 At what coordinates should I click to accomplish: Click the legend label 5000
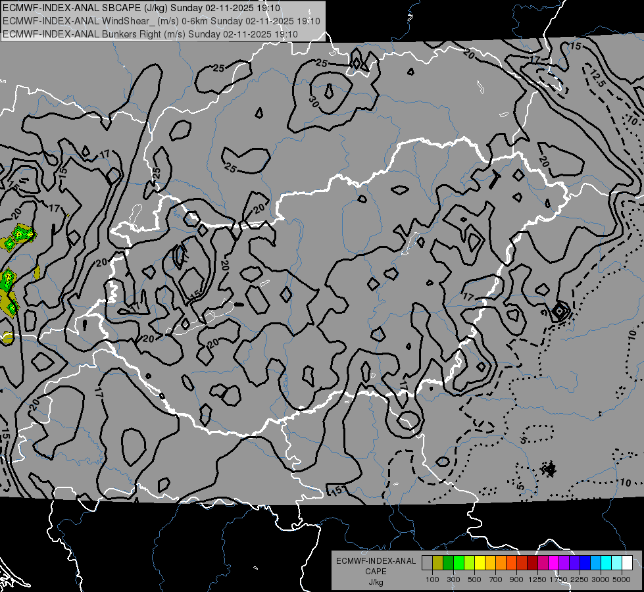[622, 580]
